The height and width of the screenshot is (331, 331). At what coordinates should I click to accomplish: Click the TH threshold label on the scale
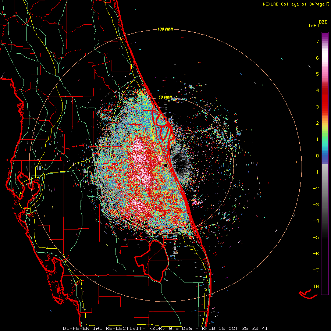(316, 286)
